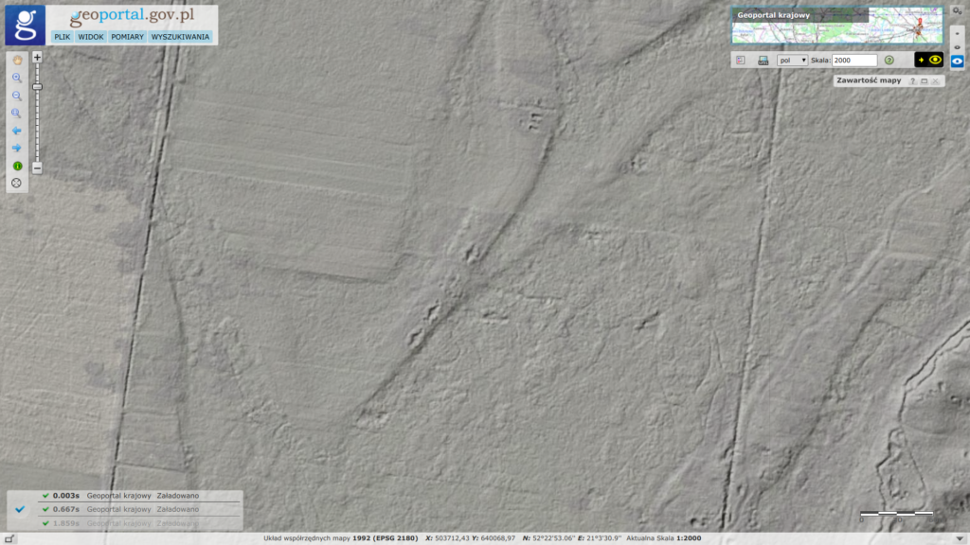Image resolution: width=970 pixels, height=545 pixels.
Task: Click the Skala input field
Action: tap(854, 60)
